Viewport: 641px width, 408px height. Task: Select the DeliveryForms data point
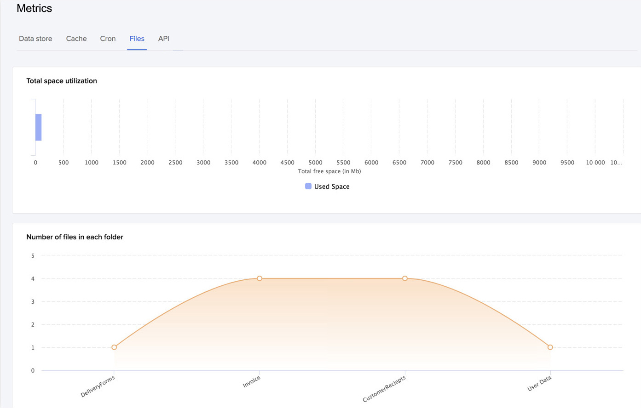pyautogui.click(x=114, y=347)
